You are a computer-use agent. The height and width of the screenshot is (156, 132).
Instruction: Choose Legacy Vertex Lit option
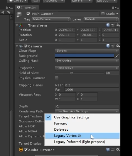(x=82, y=136)
